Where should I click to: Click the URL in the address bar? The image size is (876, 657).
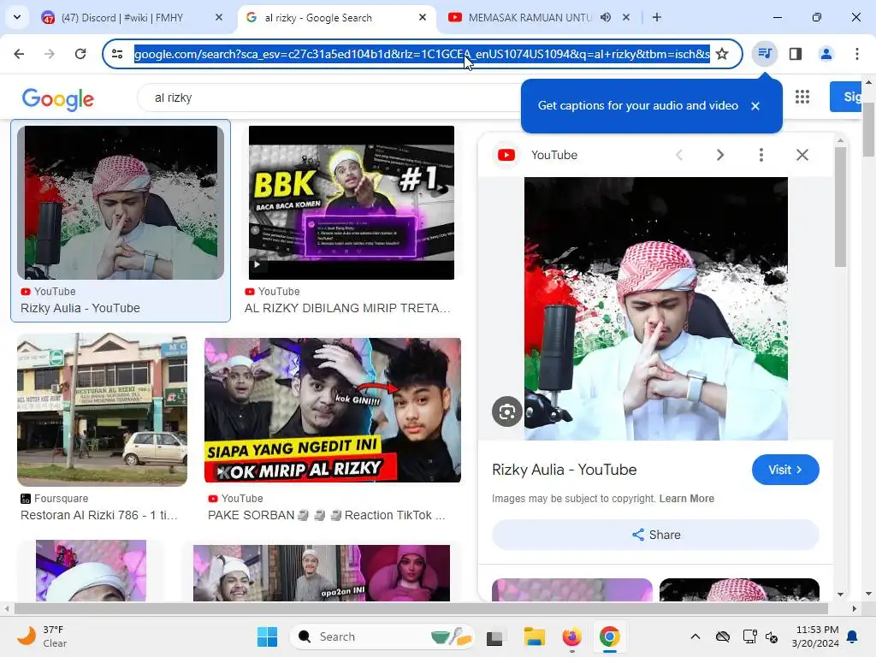tap(422, 54)
